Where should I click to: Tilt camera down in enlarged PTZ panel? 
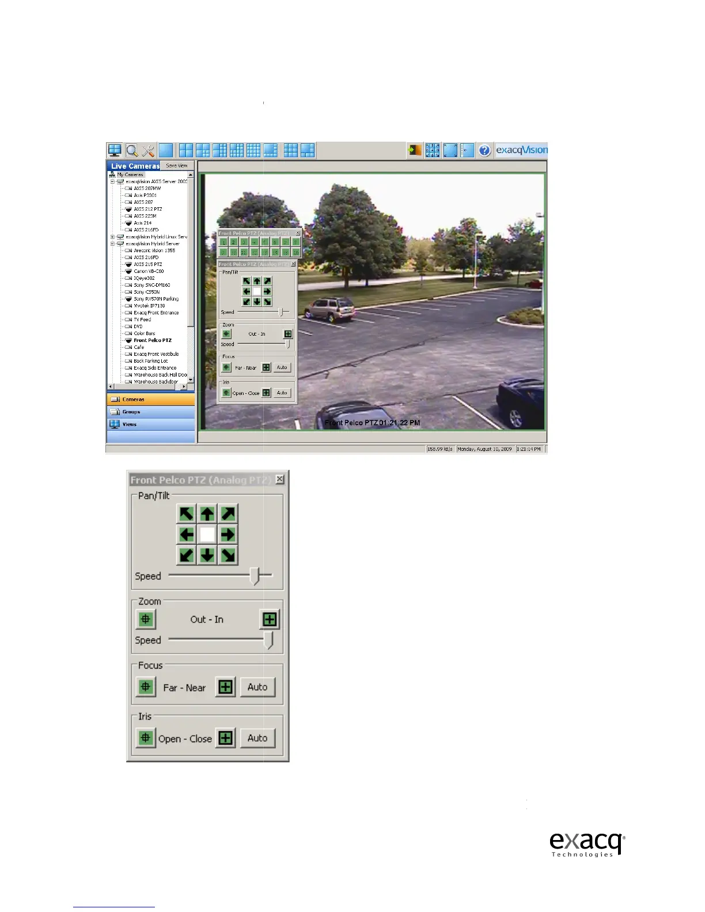pos(207,555)
